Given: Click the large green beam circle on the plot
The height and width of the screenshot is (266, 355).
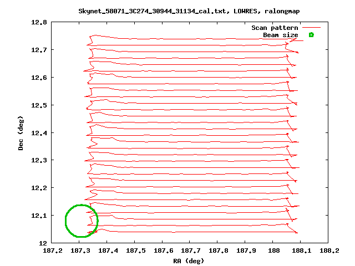Looking at the screenshot, I should (82, 221).
